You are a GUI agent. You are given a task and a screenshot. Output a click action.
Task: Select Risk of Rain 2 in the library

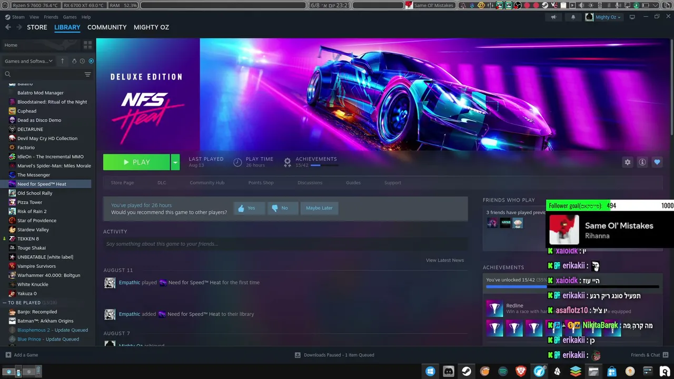click(32, 212)
